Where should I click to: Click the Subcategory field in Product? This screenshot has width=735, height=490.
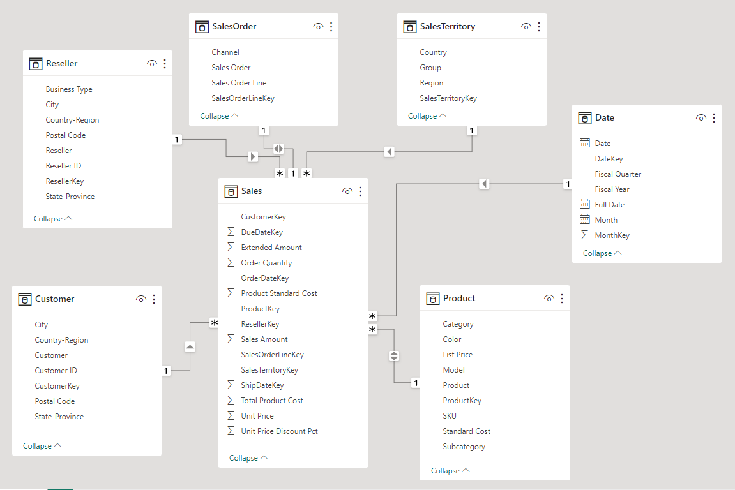tap(464, 447)
